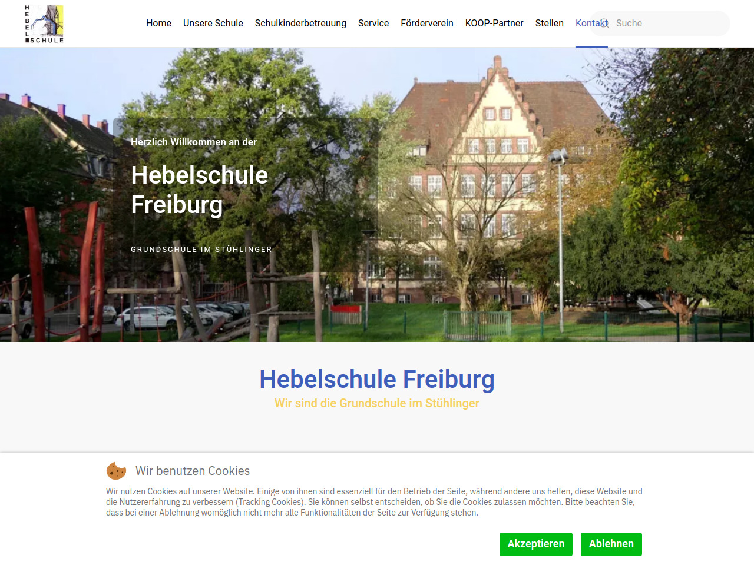The width and height of the screenshot is (754, 565).
Task: Expand the Service menu
Action: 373,24
